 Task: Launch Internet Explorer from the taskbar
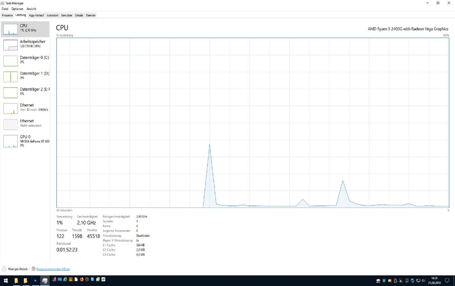pyautogui.click(x=65, y=280)
